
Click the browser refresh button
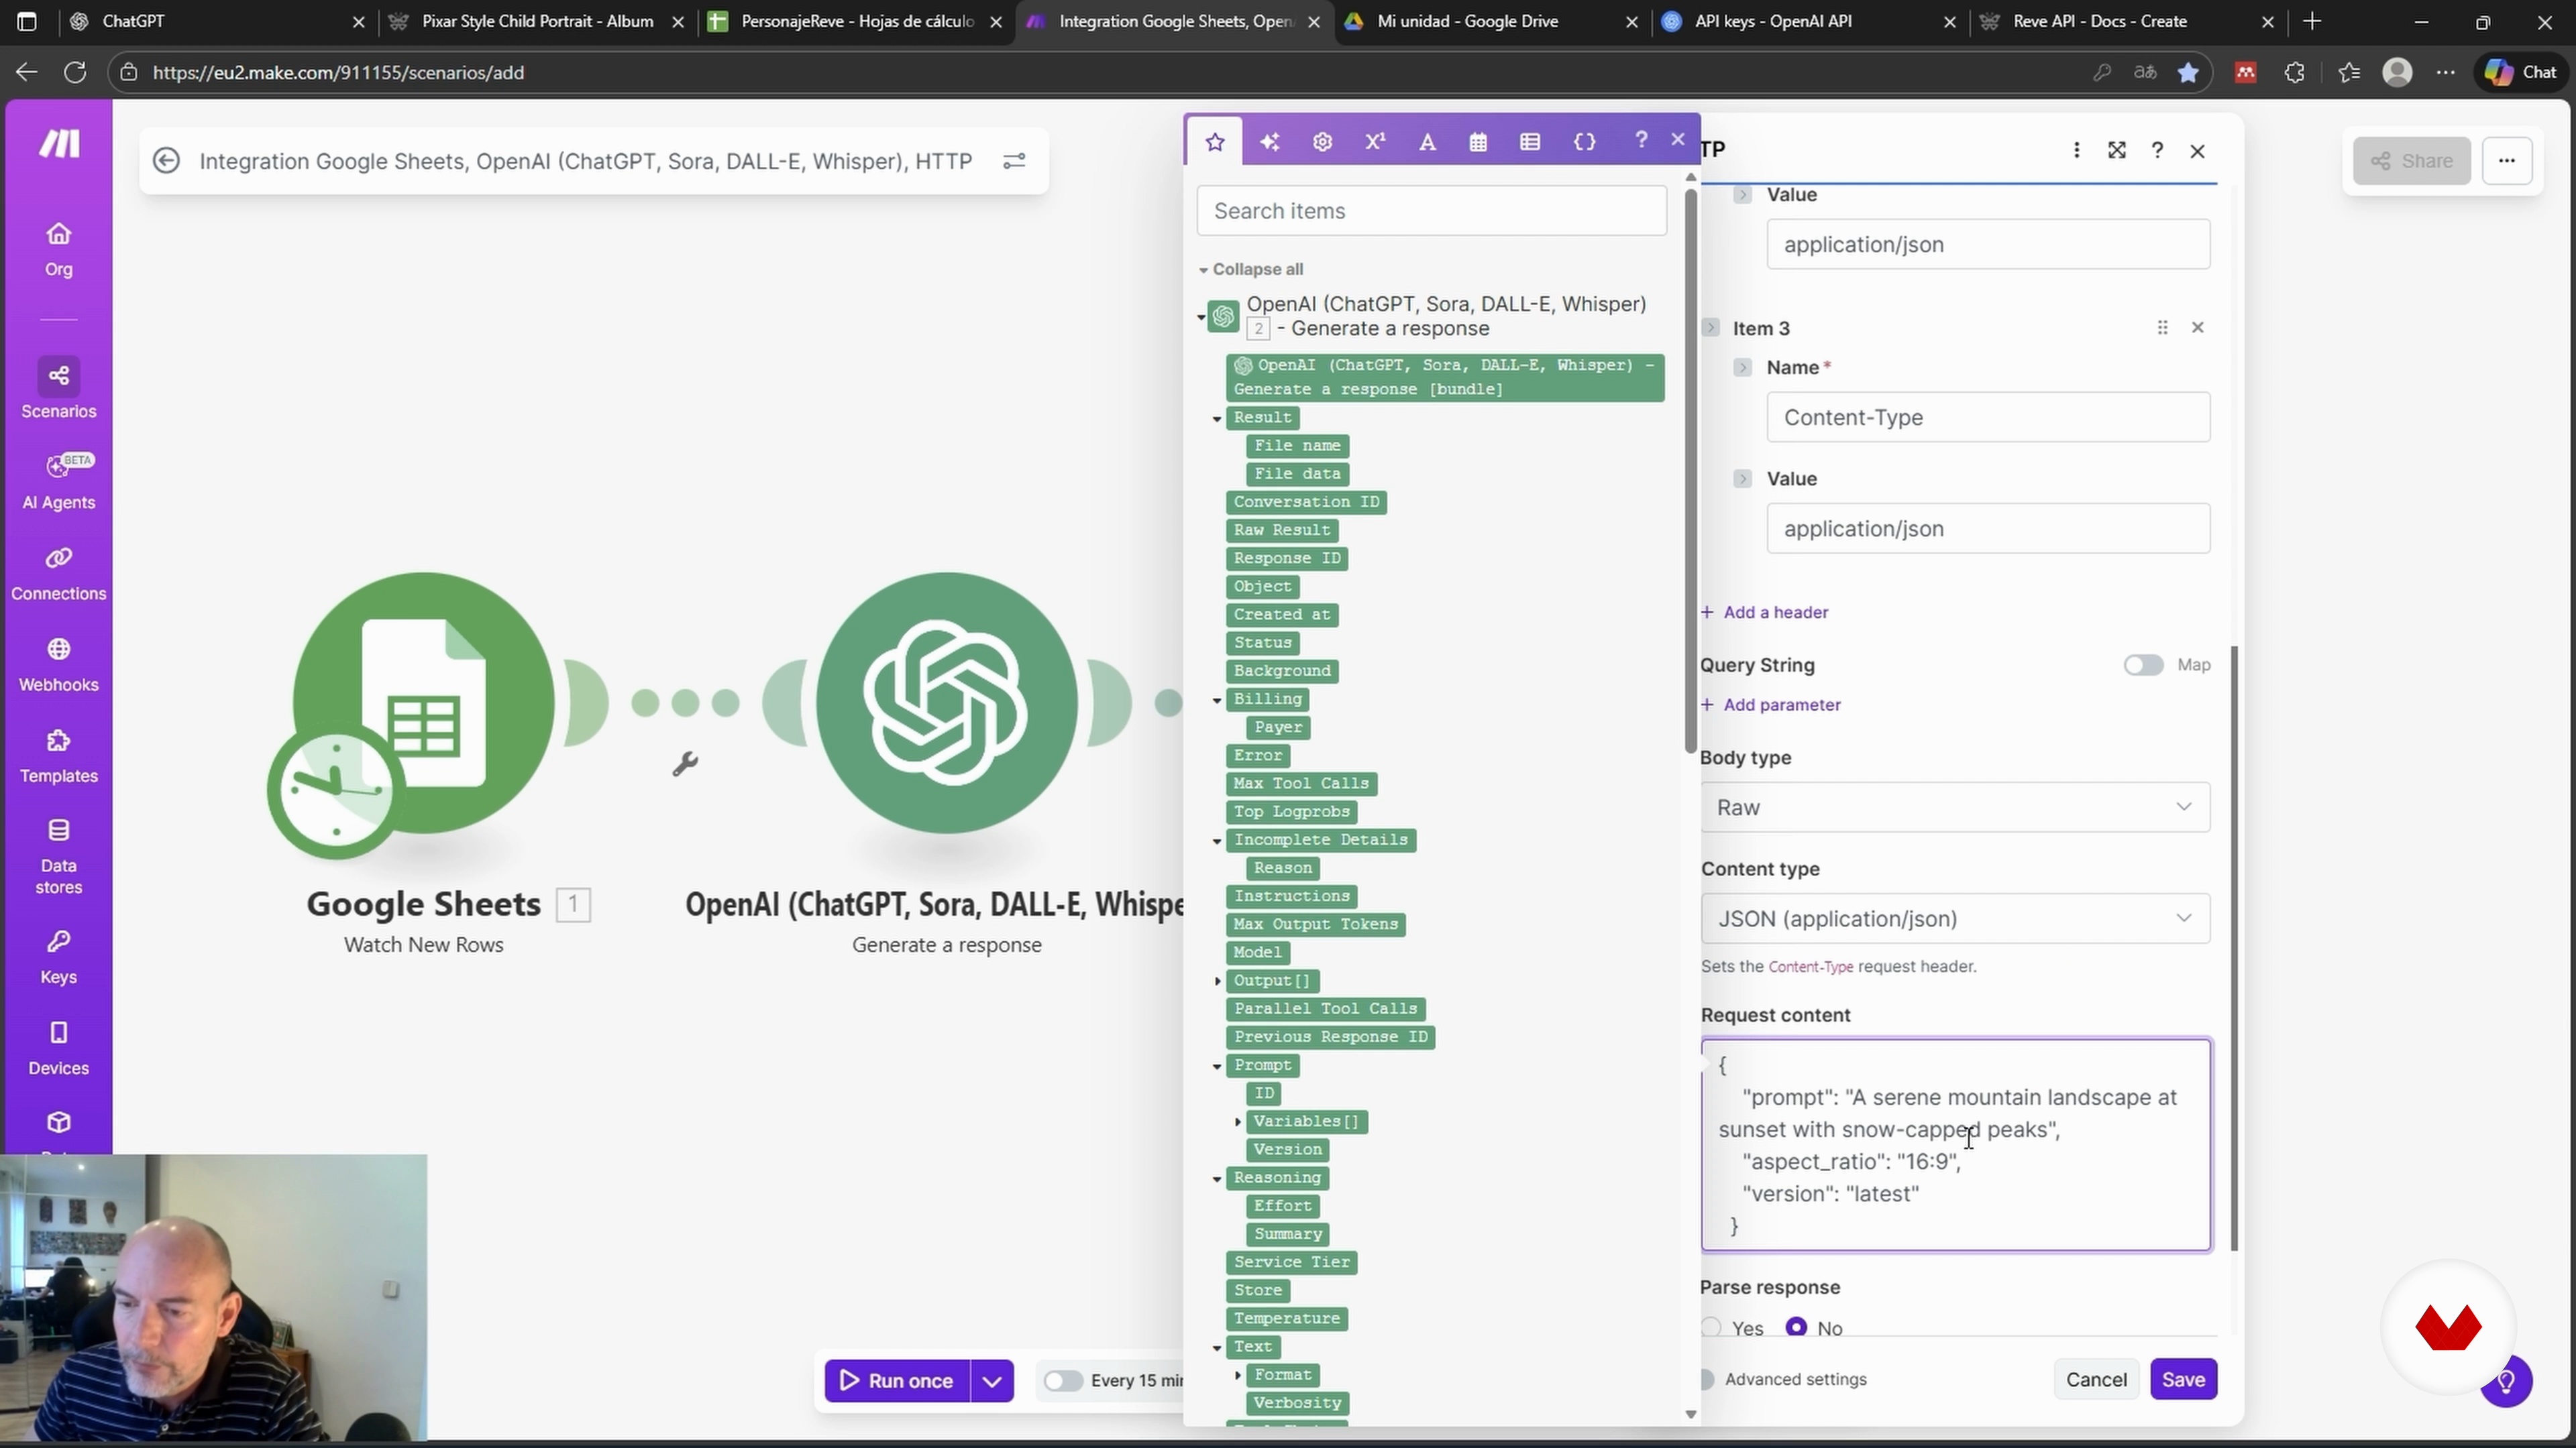point(75,72)
